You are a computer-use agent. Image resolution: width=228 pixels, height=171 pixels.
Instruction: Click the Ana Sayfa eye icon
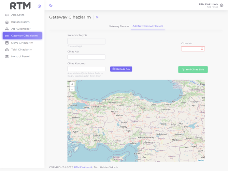tap(7, 15)
